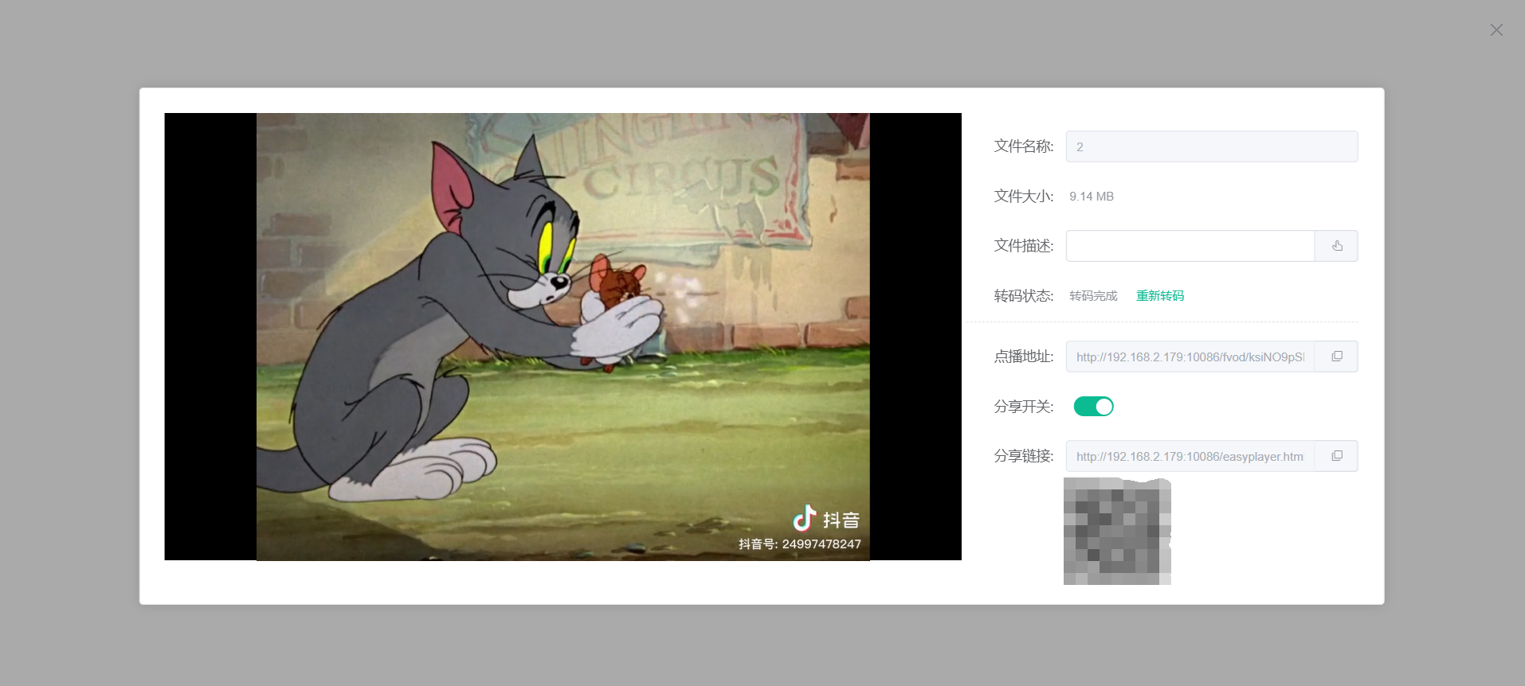The height and width of the screenshot is (686, 1525).
Task: Select the 9.14 MB file size text
Action: 1092,197
